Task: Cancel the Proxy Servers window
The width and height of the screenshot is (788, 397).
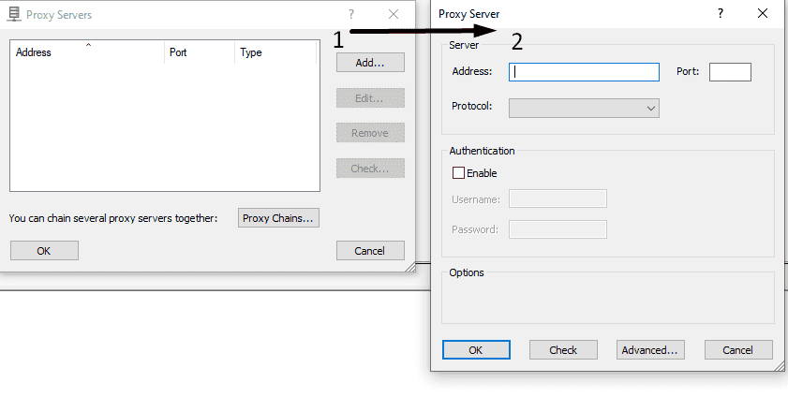Action: pos(370,251)
